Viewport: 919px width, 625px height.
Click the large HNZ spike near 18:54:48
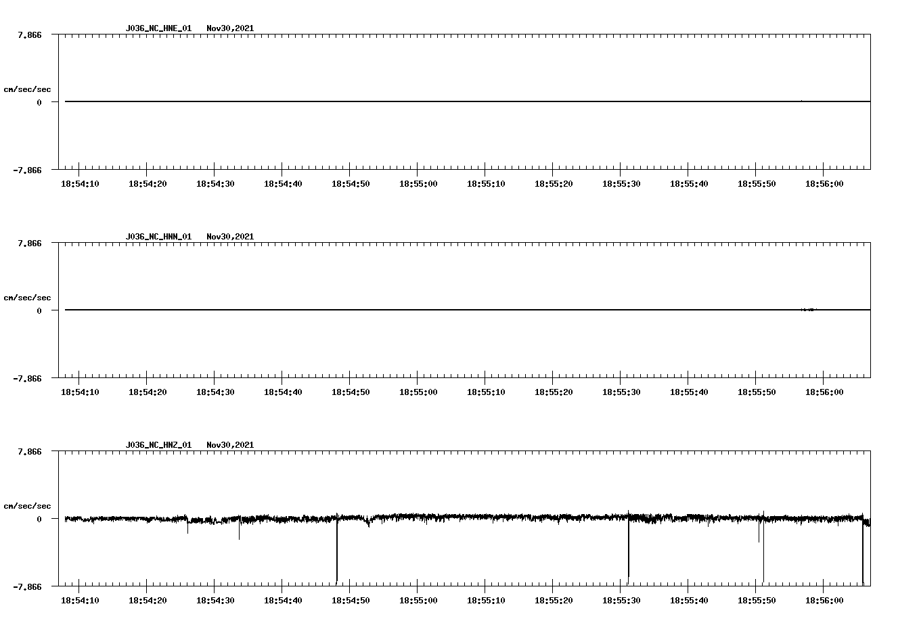click(336, 549)
